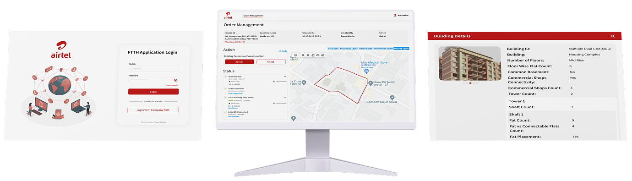Click the zoom out magnifier on map
Viewport: 632px width, 181px height.
point(308,55)
